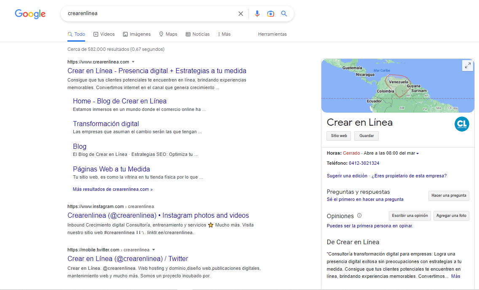Clear the search box with X icon
Image resolution: width=479 pixels, height=290 pixels.
pos(241,14)
